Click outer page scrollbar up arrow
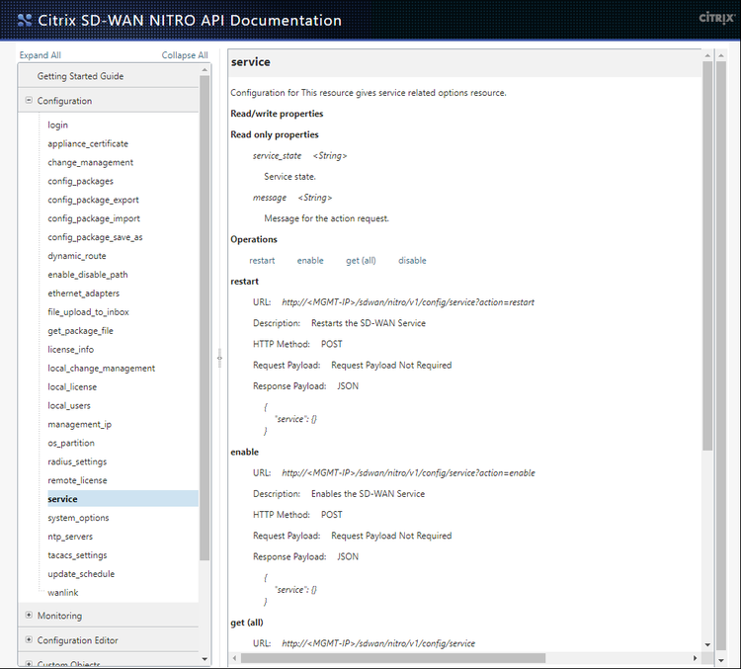This screenshot has height=669, width=741. coord(720,55)
